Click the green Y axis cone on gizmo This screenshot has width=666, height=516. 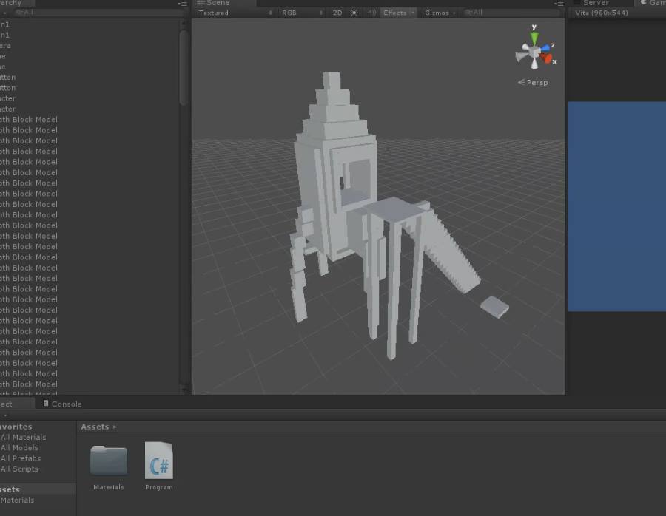(x=534, y=38)
